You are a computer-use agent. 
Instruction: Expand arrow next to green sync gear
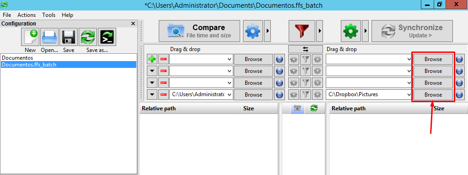tap(366, 31)
